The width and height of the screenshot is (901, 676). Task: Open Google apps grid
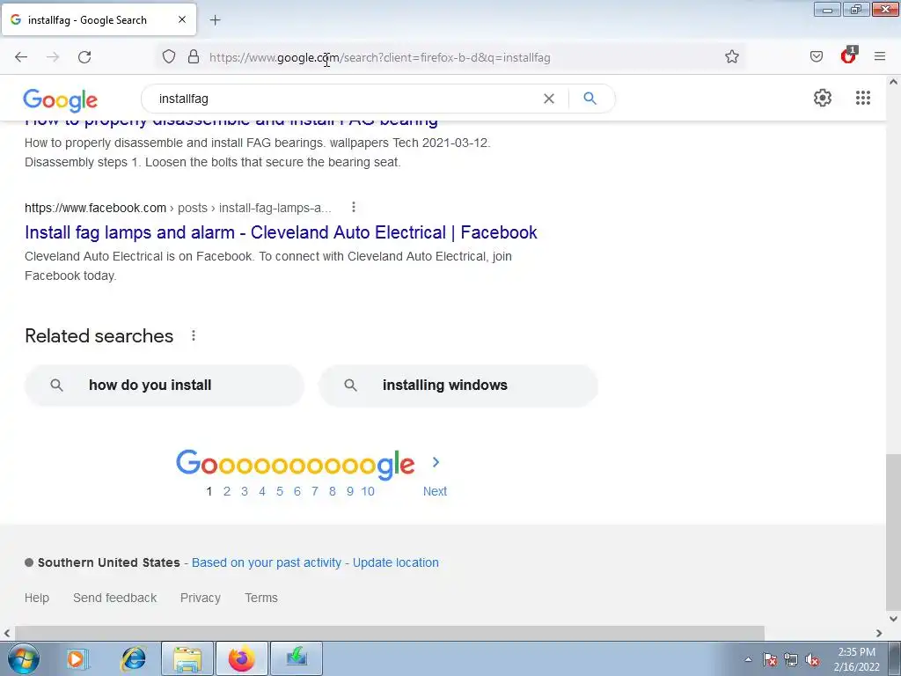[x=863, y=98]
